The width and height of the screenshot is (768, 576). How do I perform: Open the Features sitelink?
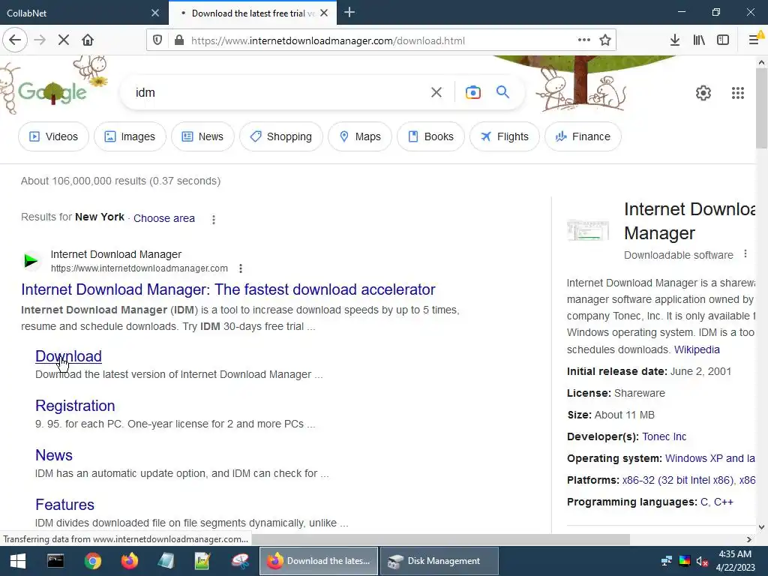pyautogui.click(x=64, y=505)
